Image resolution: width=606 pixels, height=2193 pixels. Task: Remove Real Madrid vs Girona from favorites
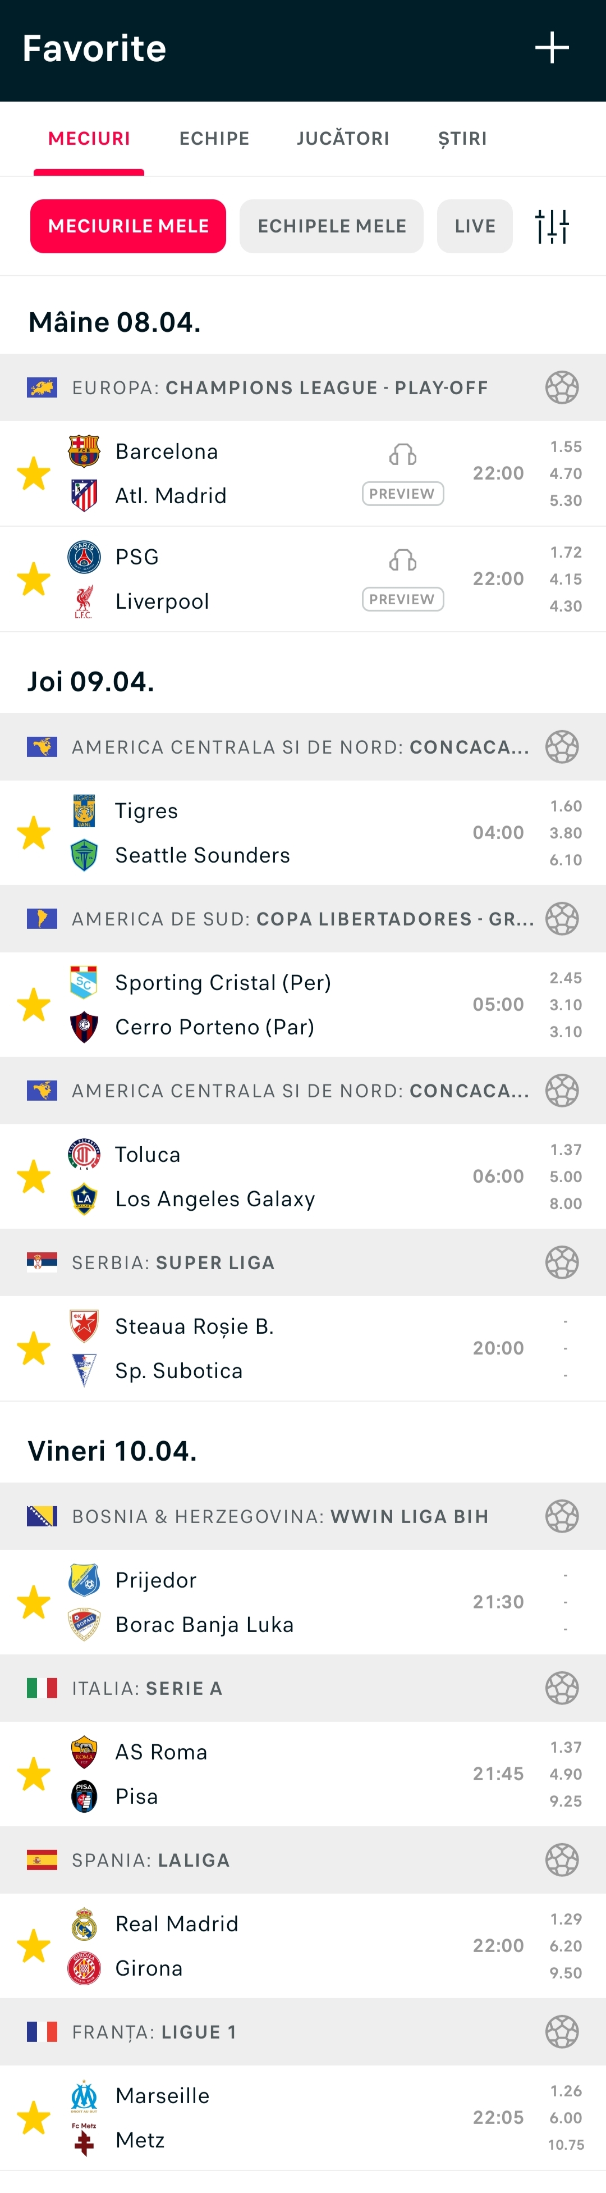click(34, 1946)
